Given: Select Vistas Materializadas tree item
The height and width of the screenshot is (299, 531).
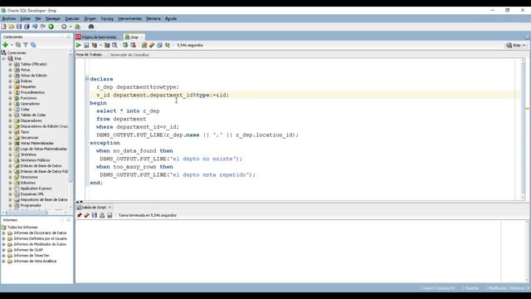Looking at the screenshot, I should [37, 143].
